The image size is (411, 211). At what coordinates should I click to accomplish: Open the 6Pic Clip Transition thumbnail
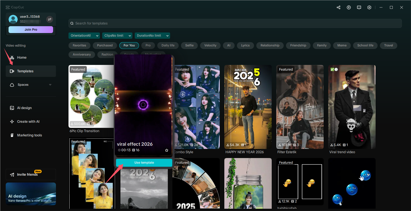[x=91, y=96]
